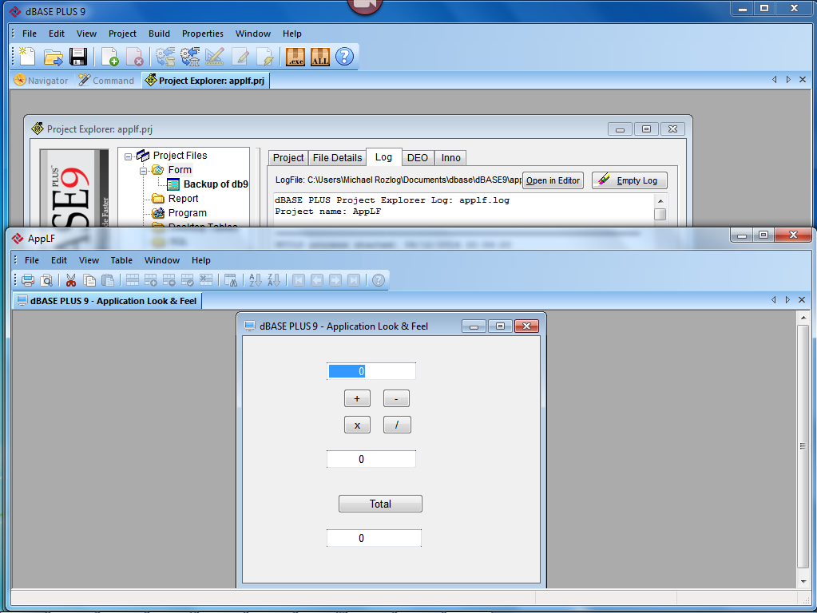Open the Build menu
817x613 pixels.
click(x=159, y=34)
